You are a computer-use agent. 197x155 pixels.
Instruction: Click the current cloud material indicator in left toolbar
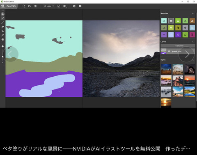point(2,14)
